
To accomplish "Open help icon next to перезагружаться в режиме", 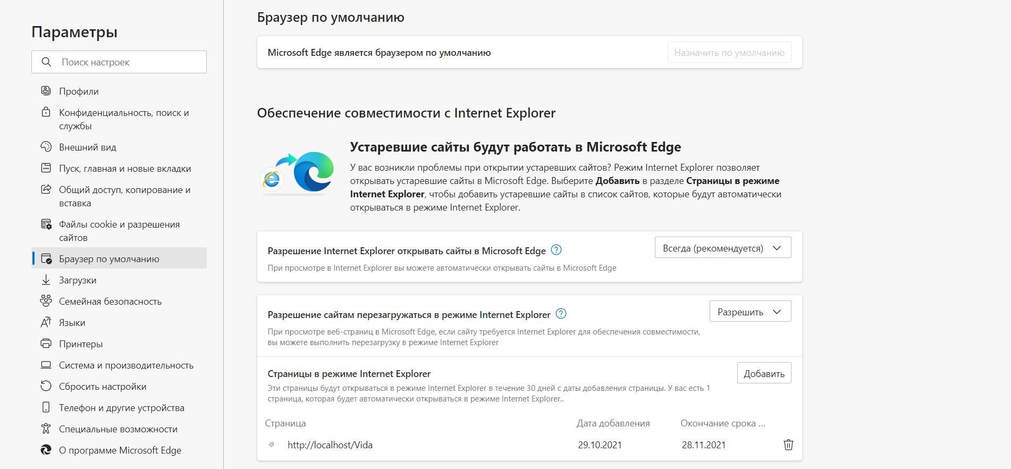I will [x=561, y=314].
